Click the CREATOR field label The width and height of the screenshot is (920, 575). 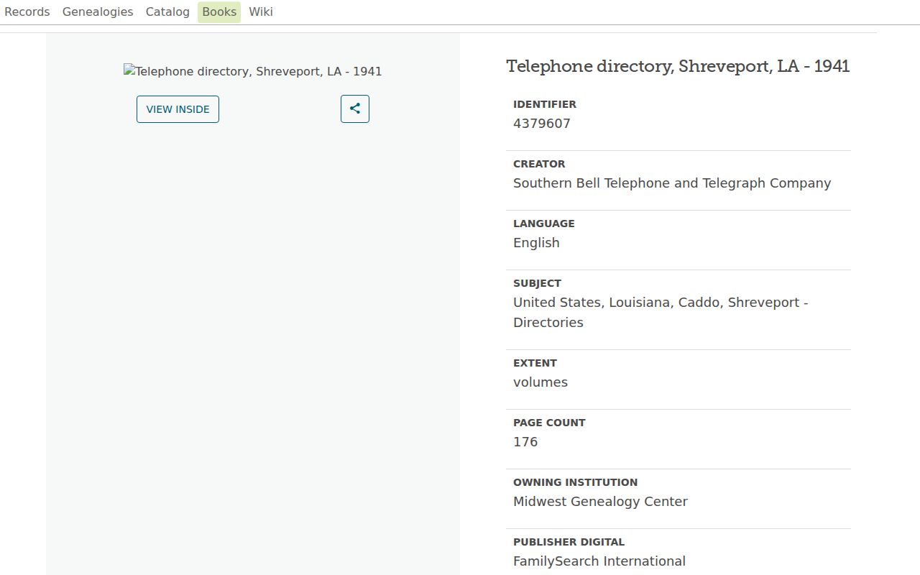539,164
